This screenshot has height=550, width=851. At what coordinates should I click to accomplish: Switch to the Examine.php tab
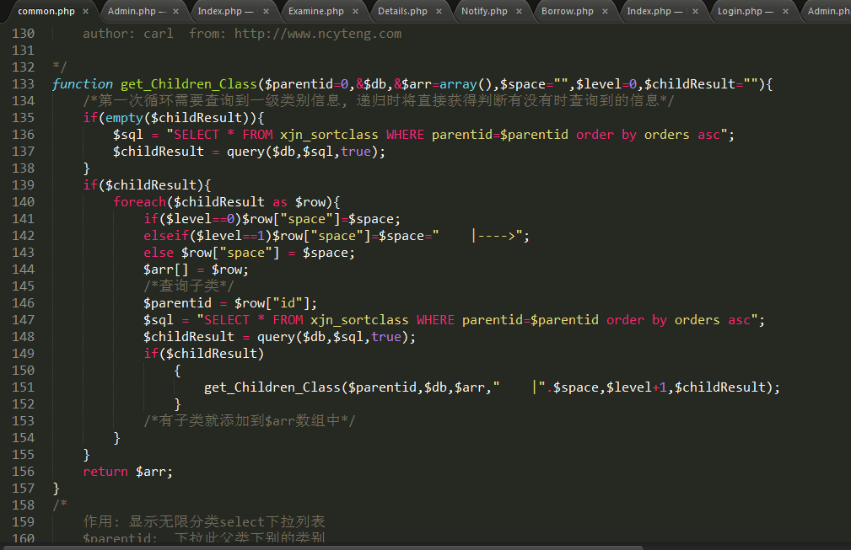(315, 12)
